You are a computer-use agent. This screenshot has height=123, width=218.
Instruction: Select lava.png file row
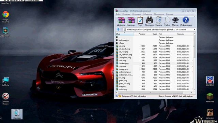tap(154, 86)
